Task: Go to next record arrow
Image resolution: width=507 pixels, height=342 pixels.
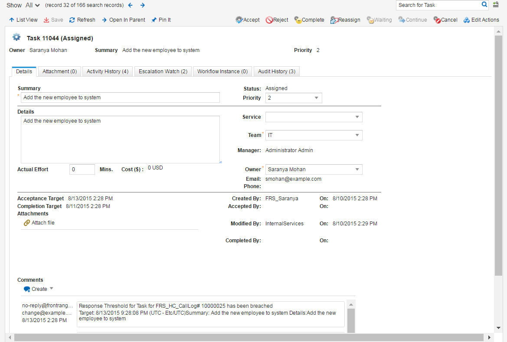Action: 142,5
